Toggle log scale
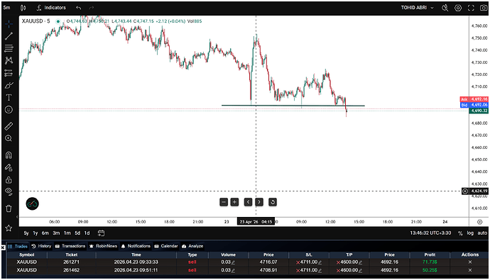 (x=470, y=233)
